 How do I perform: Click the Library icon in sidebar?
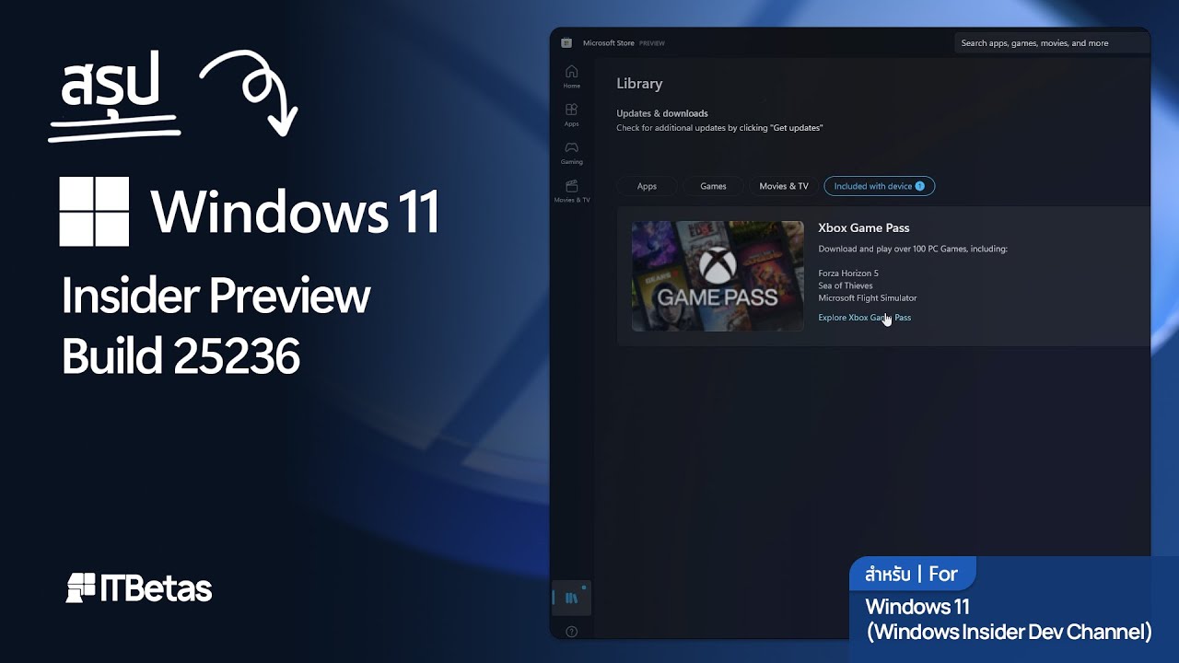point(571,598)
